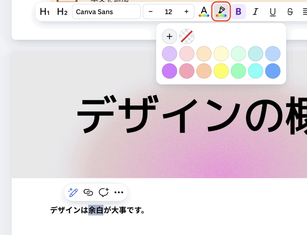Add a comment on selected text

tap(104, 192)
